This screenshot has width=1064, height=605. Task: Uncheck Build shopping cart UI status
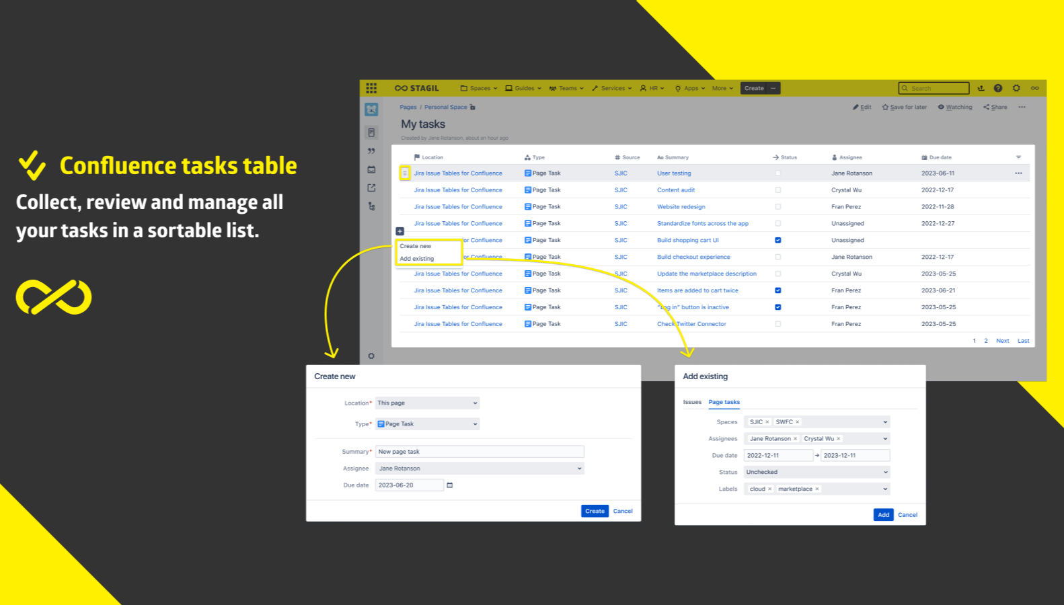(x=778, y=241)
